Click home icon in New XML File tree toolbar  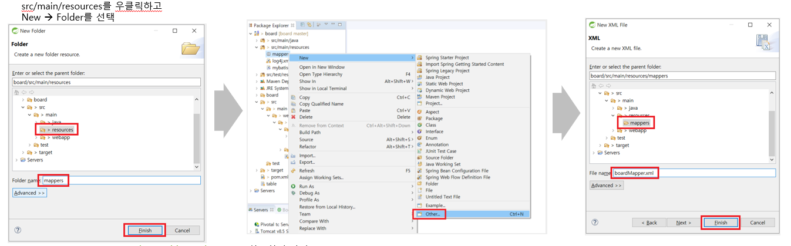tap(594, 85)
